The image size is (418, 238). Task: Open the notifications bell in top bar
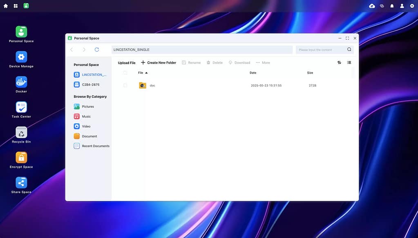pyautogui.click(x=392, y=6)
